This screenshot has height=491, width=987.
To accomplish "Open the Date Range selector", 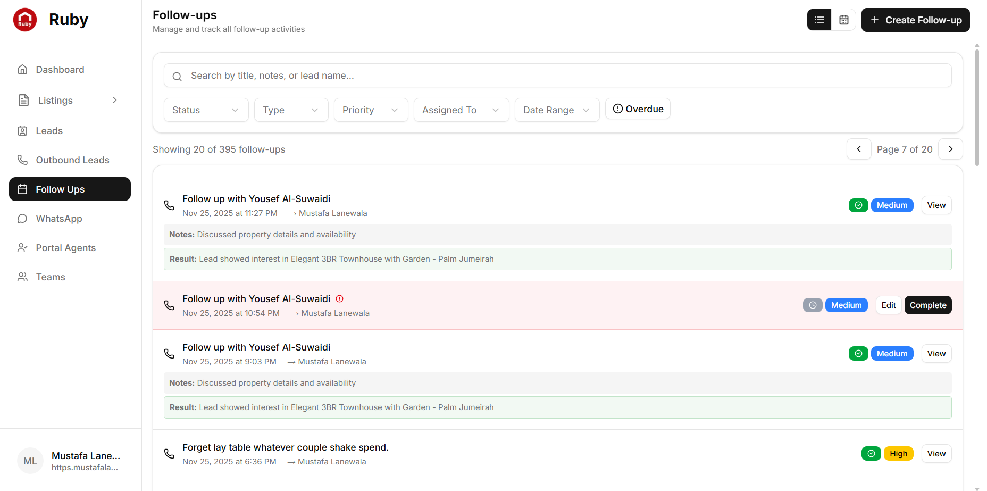I will pos(557,110).
